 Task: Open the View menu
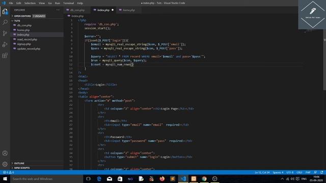point(42,3)
